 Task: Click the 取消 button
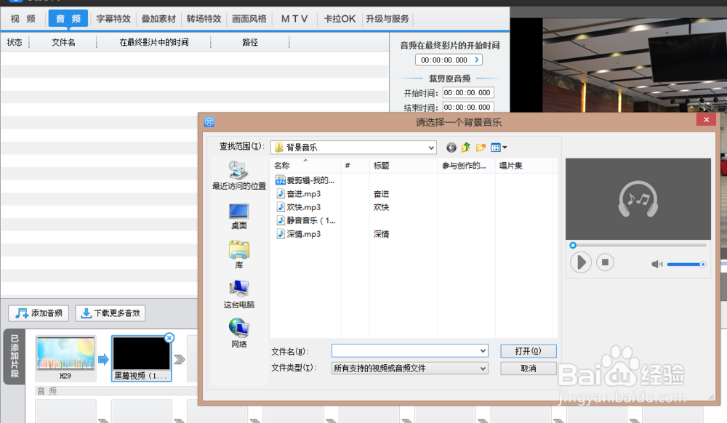(528, 368)
